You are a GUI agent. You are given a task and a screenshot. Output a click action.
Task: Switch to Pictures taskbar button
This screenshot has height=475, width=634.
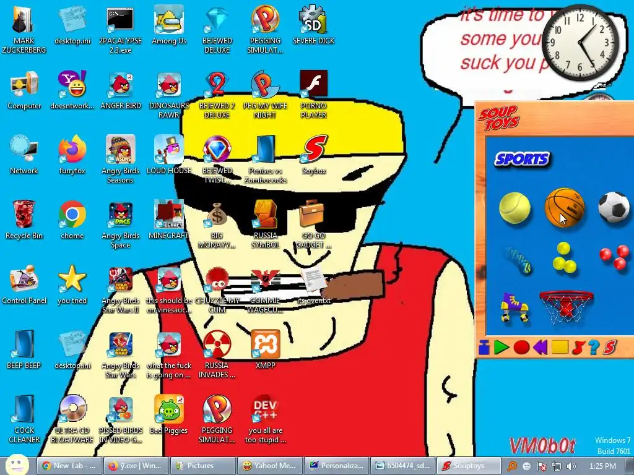(x=202, y=466)
